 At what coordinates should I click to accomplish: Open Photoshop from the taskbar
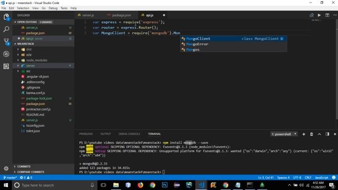pos(165,185)
